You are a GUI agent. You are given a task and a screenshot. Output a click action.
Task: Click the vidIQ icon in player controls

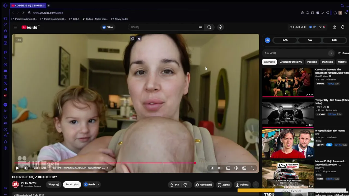tap(212, 168)
